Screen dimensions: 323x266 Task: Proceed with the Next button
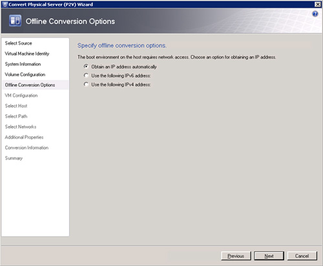[269, 256]
